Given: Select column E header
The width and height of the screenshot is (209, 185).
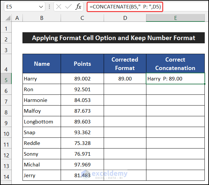Looking at the screenshot, I should [x=175, y=18].
